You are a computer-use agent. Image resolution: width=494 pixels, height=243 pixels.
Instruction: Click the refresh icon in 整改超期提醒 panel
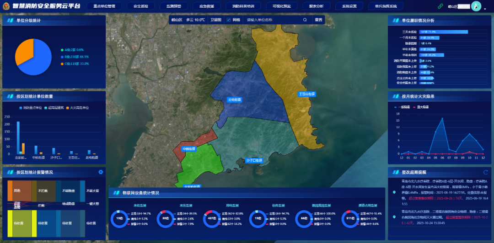click(x=485, y=172)
